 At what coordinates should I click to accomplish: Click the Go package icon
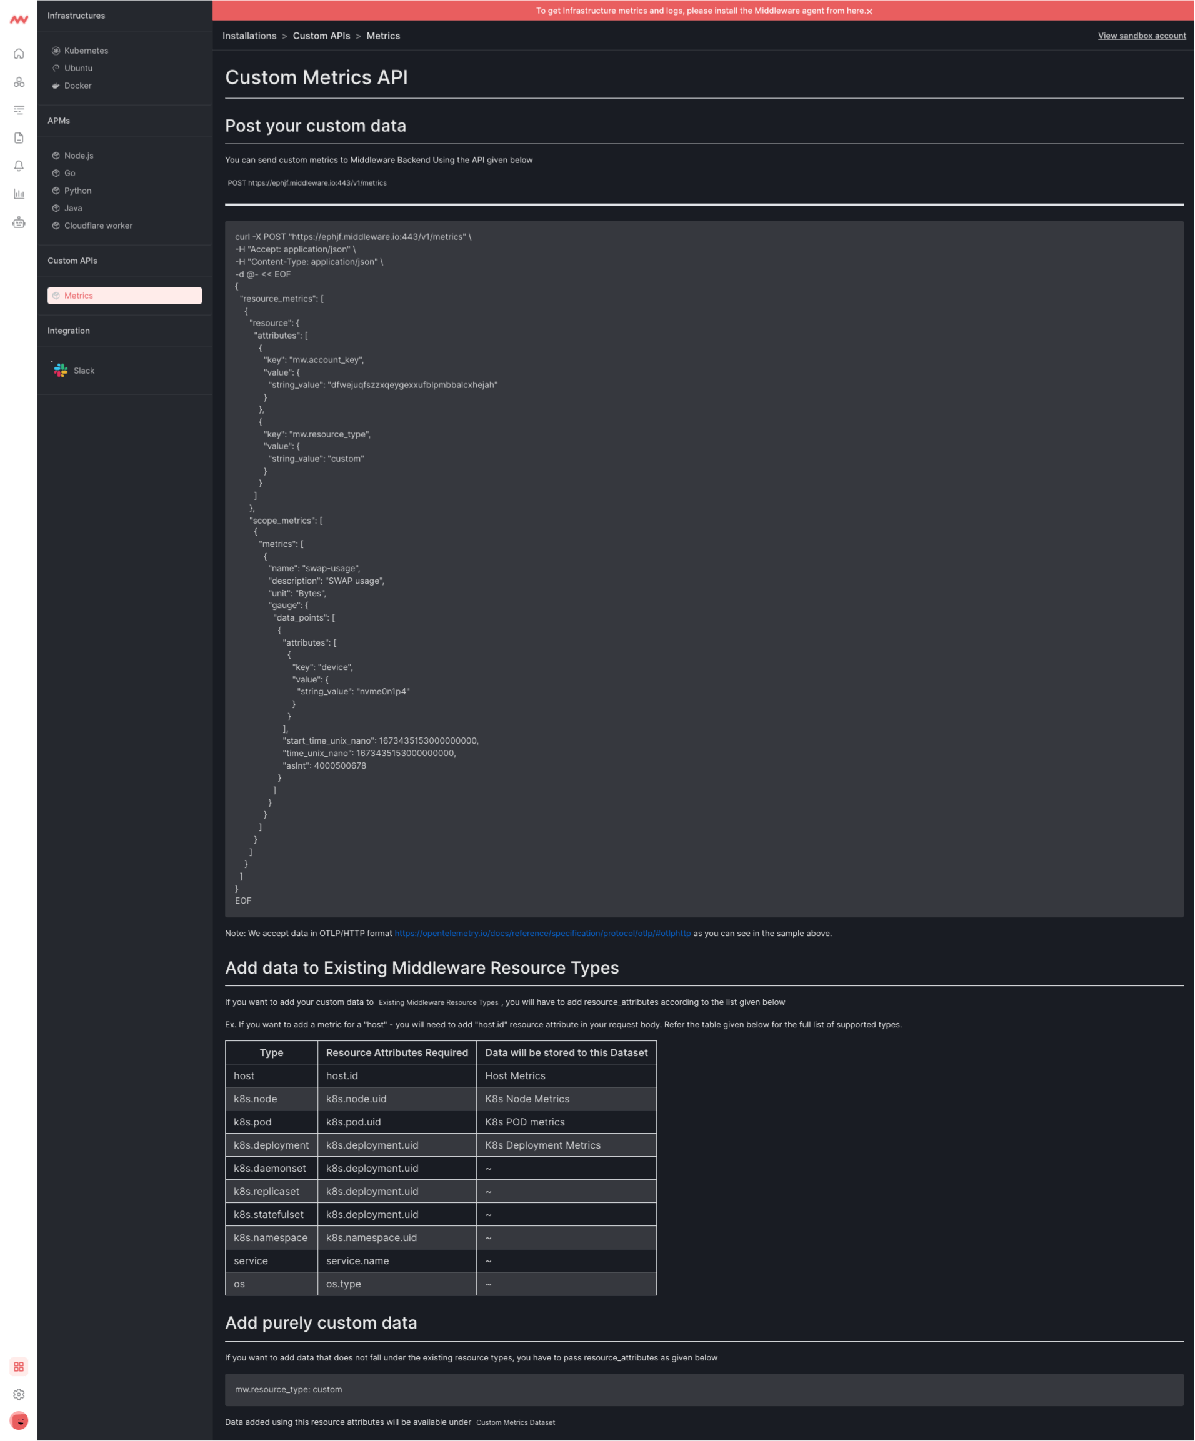56,173
